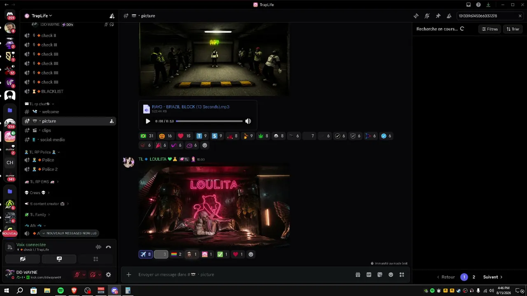Viewport: 527px width, 296px height.
Task: Collapse the TL rp chat category
Action: (x=40, y=104)
